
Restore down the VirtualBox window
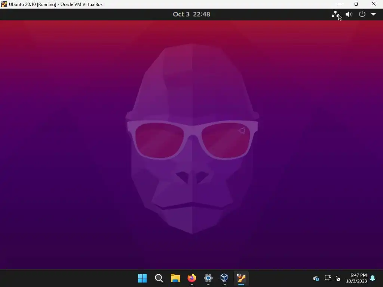tap(356, 4)
